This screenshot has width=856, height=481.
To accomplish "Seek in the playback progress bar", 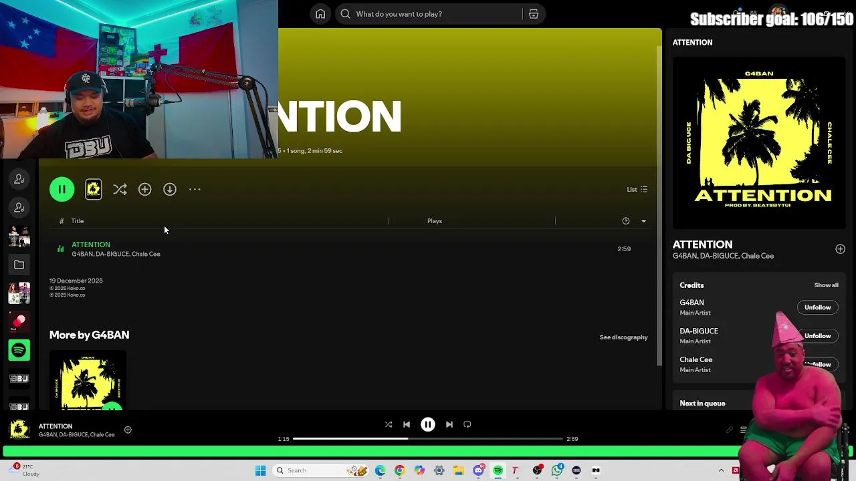I will click(x=428, y=439).
